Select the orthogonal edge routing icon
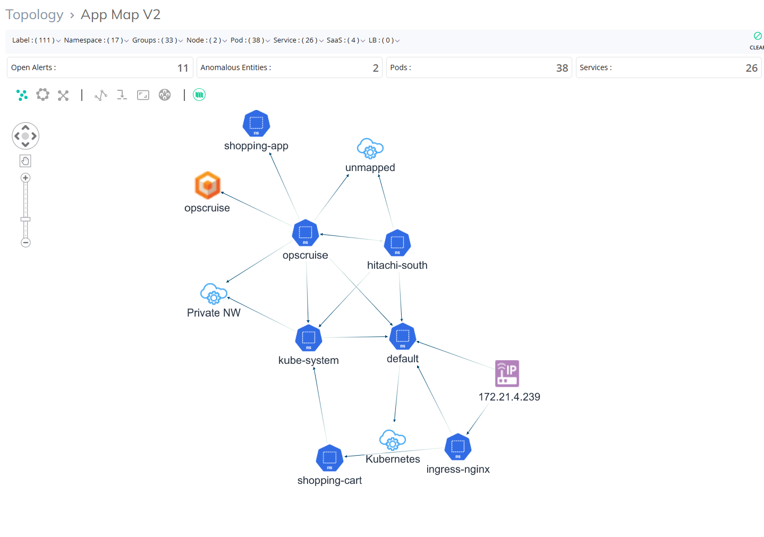 click(x=122, y=95)
